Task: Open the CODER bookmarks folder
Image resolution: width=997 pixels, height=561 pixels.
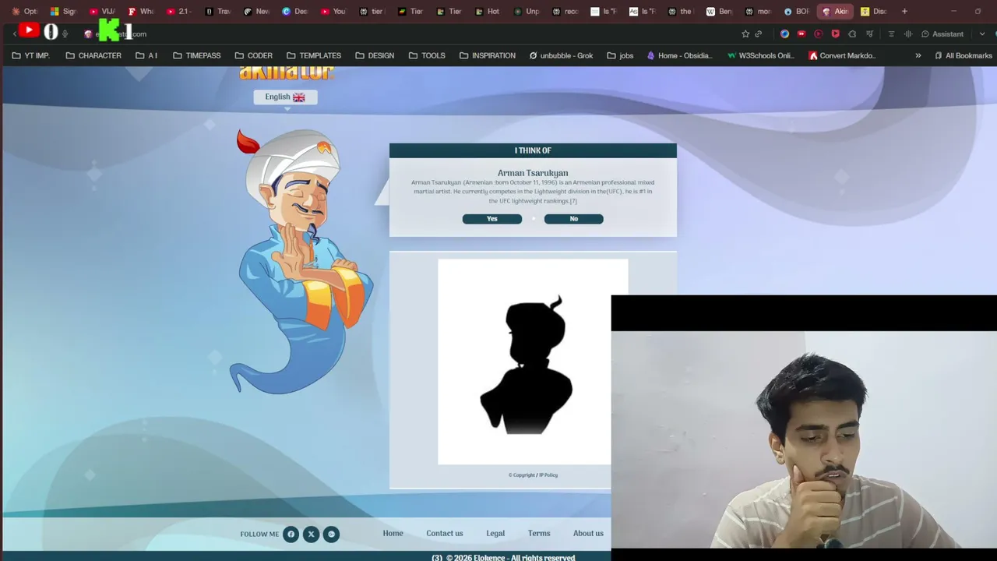Action: click(x=254, y=55)
